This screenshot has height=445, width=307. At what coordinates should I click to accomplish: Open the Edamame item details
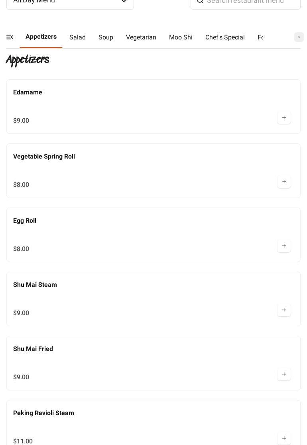click(153, 106)
